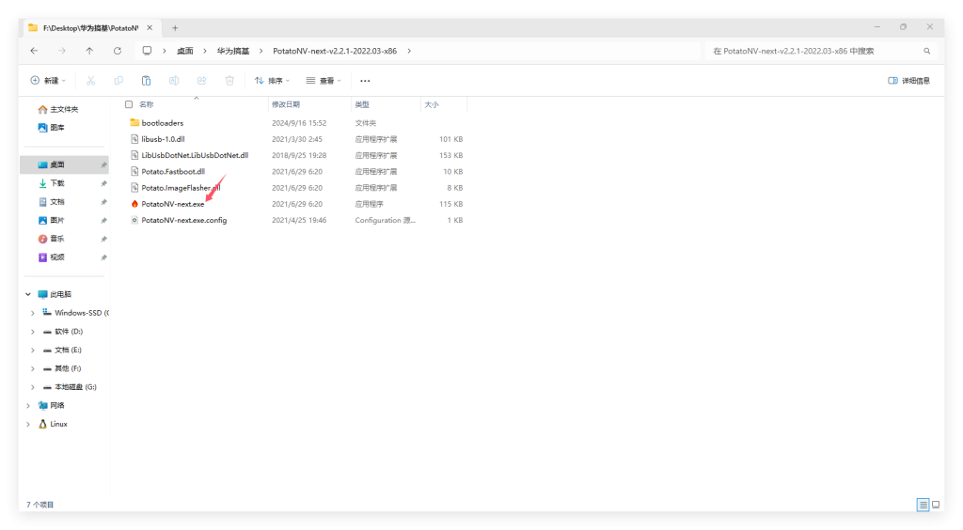Screen dimensions: 963x530
Task: Sort by 名称 column header
Action: [x=146, y=104]
